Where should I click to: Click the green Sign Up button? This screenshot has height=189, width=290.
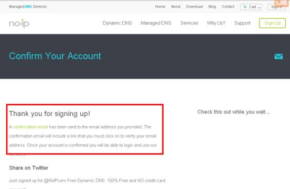tap(272, 23)
